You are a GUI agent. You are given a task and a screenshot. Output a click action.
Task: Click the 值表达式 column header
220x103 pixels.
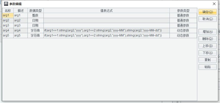click(x=106, y=11)
